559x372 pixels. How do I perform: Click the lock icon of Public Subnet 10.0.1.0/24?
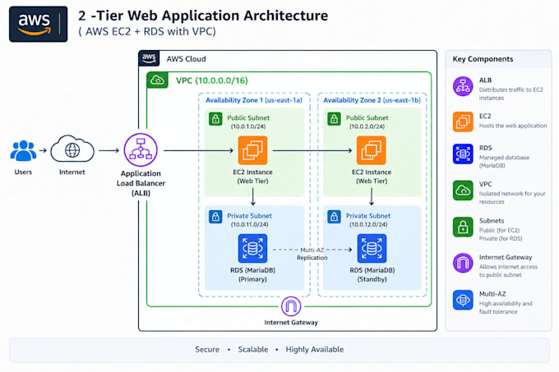pos(215,119)
